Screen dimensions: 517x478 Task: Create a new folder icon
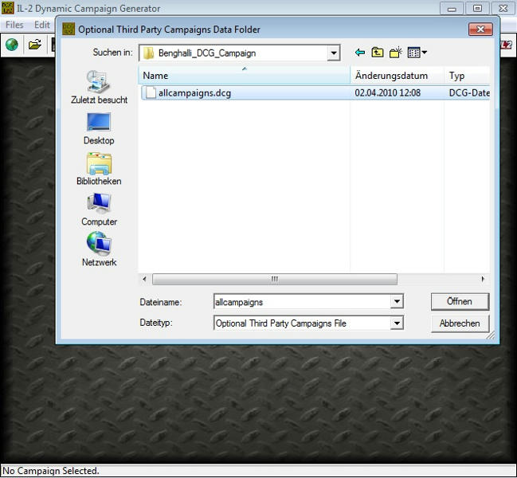pyautogui.click(x=396, y=53)
